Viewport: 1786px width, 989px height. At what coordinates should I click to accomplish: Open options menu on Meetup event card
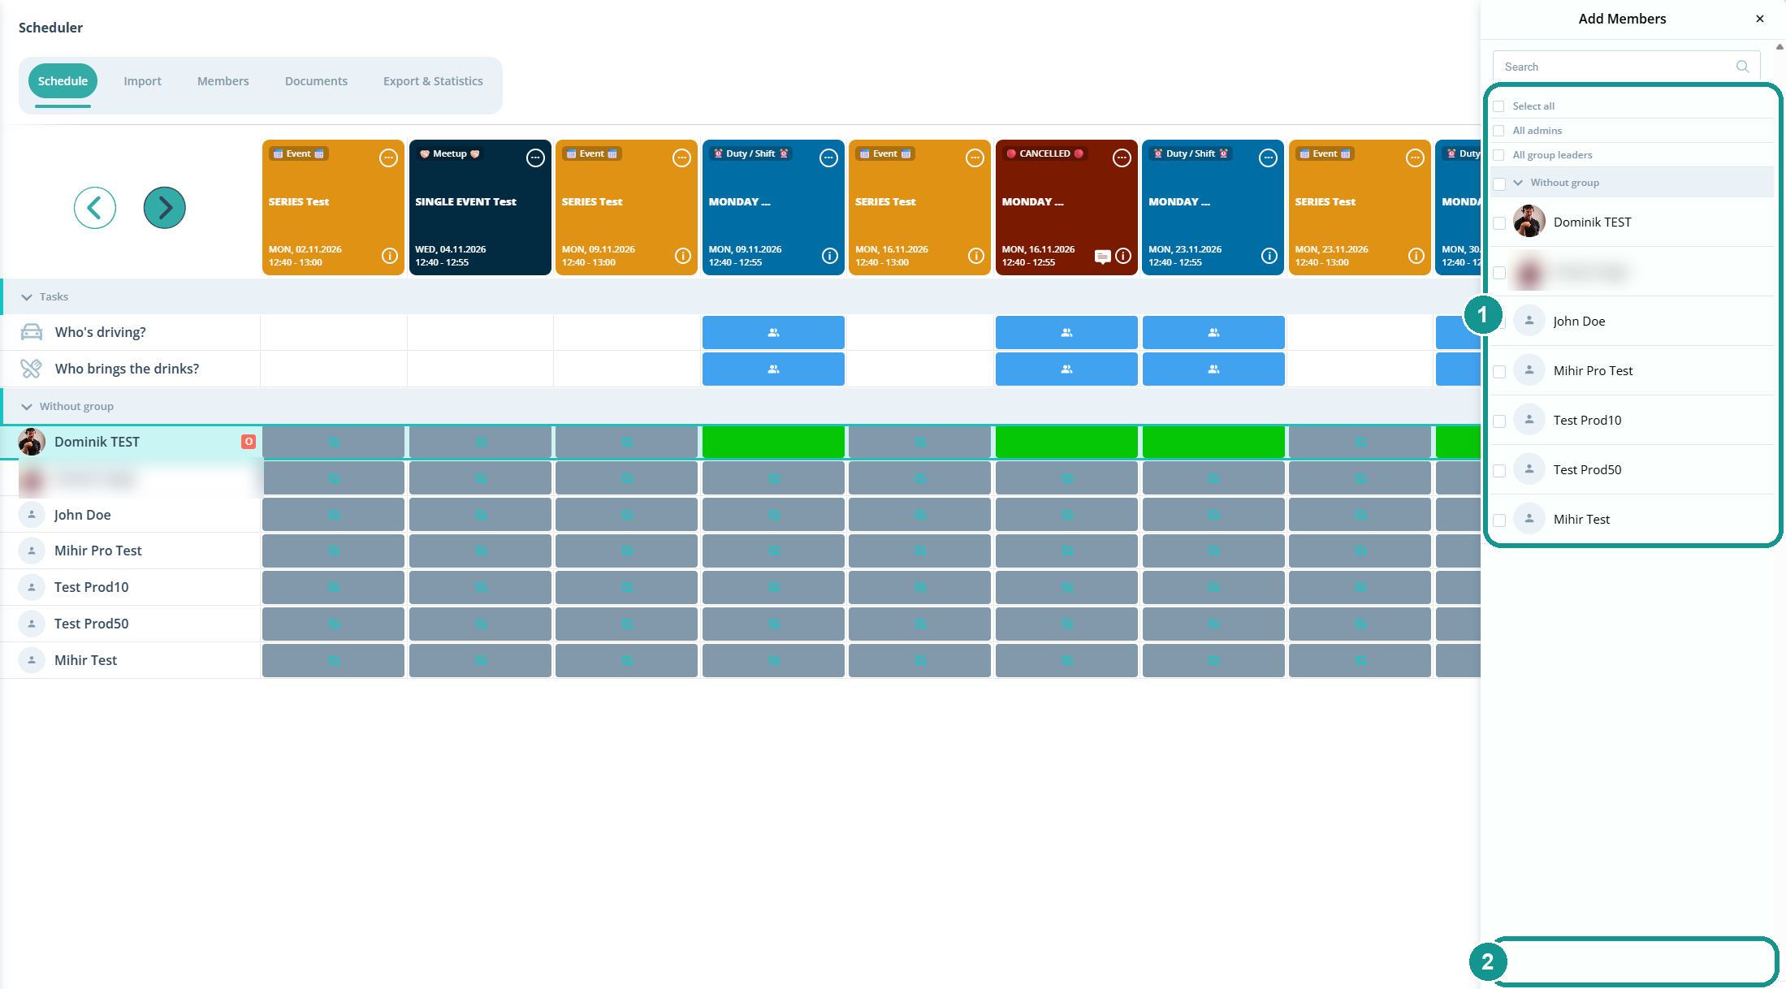pyautogui.click(x=535, y=158)
